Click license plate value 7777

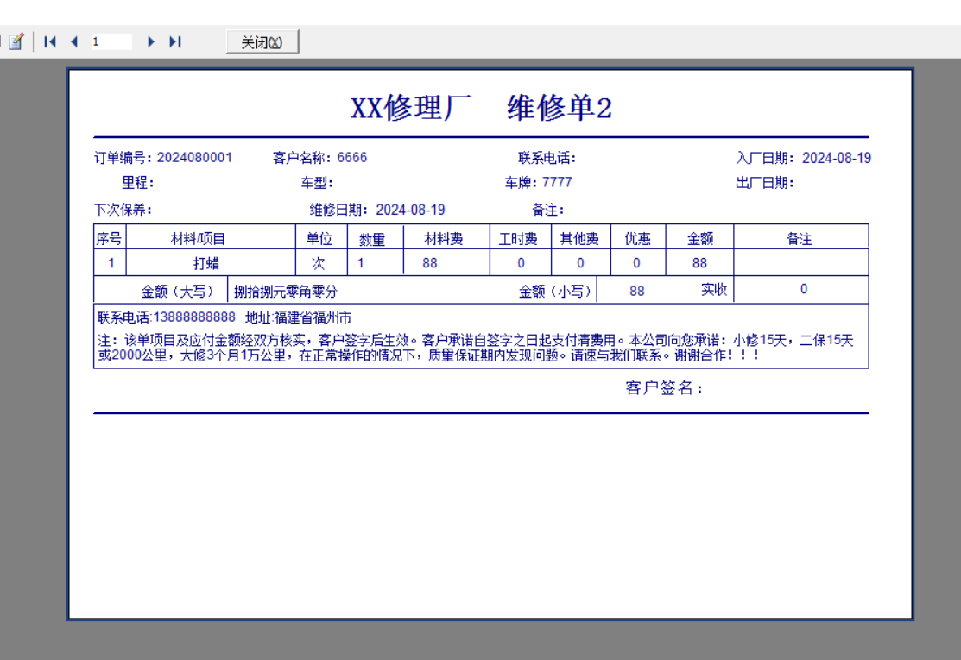click(x=557, y=182)
